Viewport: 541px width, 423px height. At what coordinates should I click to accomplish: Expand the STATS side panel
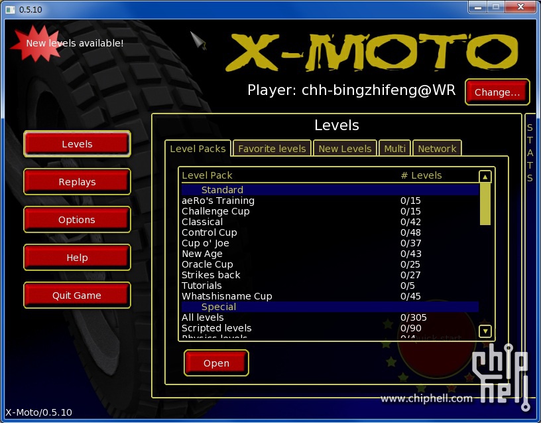coord(530,153)
